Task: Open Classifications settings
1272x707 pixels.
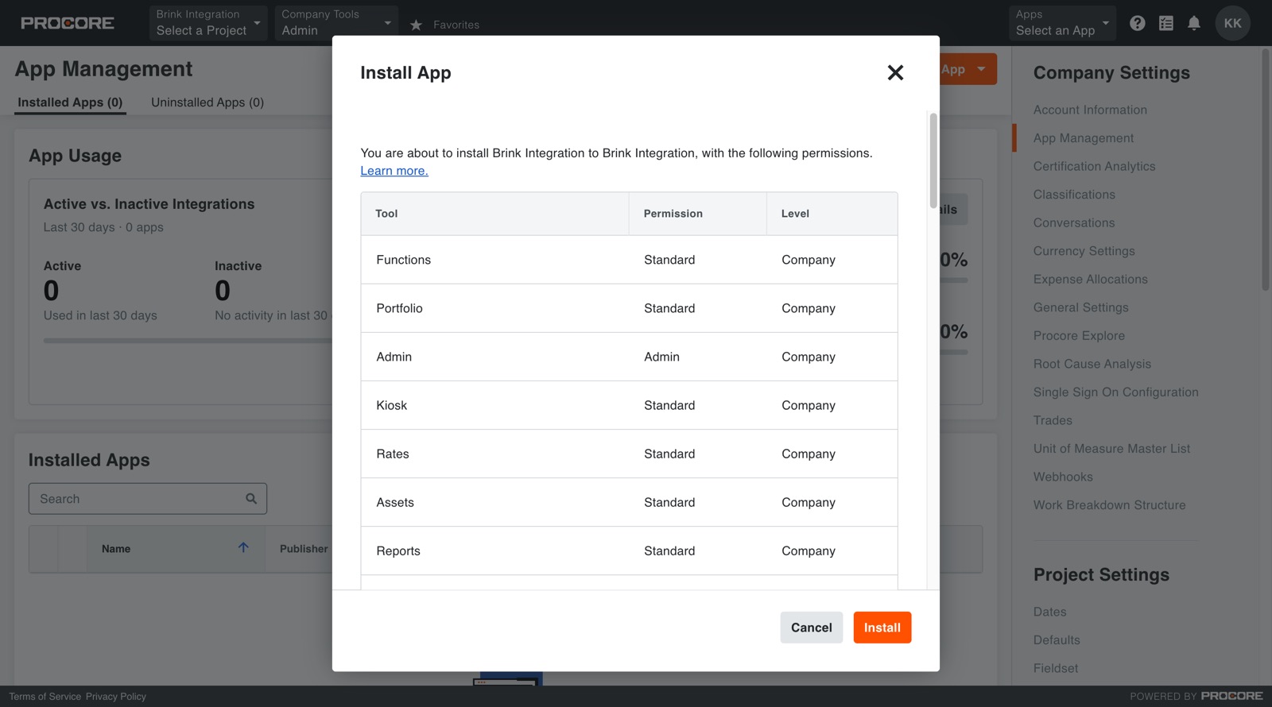Action: click(1074, 195)
